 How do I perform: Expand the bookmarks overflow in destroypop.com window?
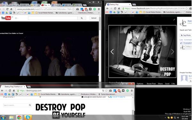pyautogui.click(x=132, y=94)
